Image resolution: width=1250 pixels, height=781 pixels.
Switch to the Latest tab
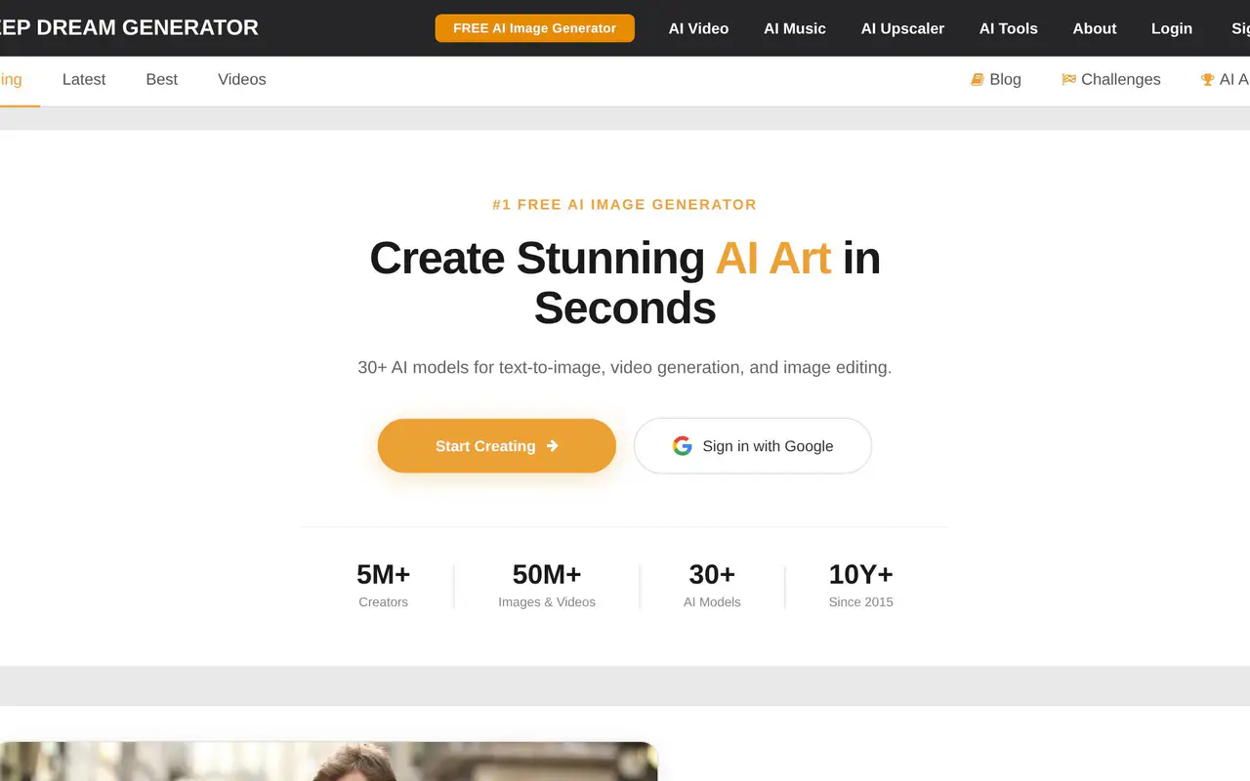click(84, 80)
